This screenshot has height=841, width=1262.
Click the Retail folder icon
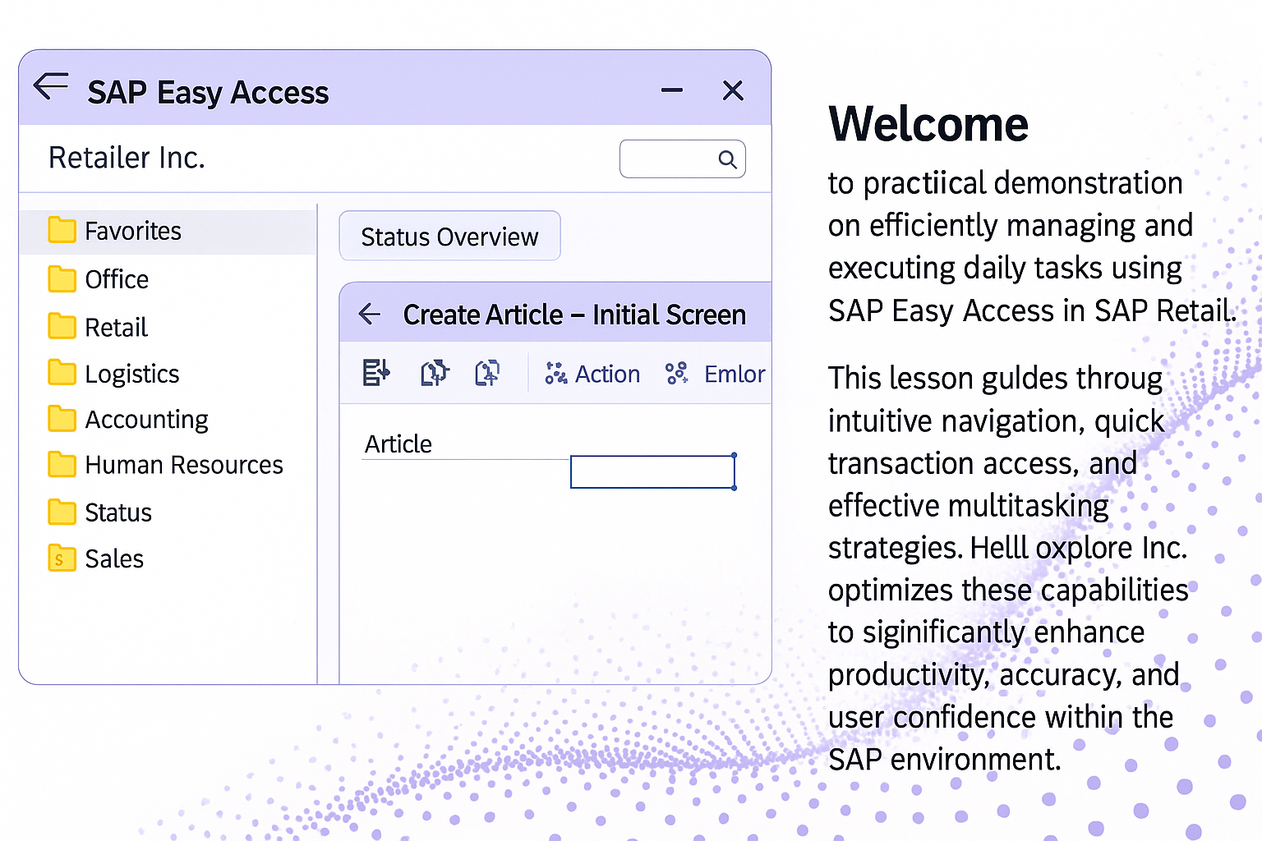[x=62, y=325]
